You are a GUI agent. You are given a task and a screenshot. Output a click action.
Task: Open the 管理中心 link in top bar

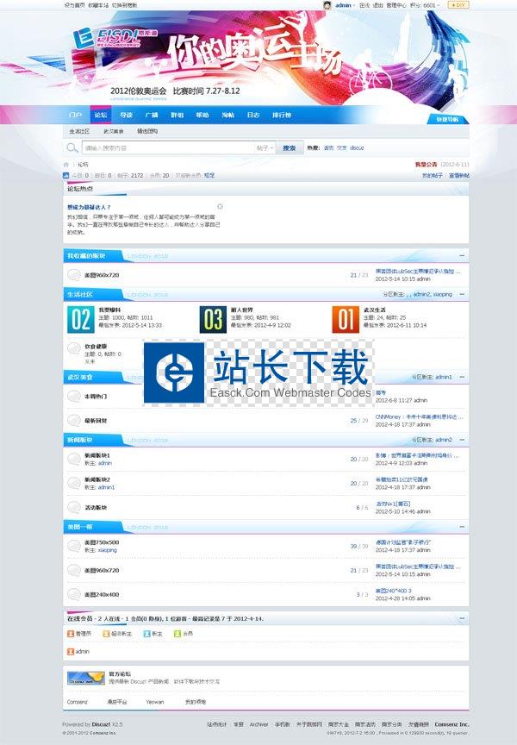click(396, 5)
